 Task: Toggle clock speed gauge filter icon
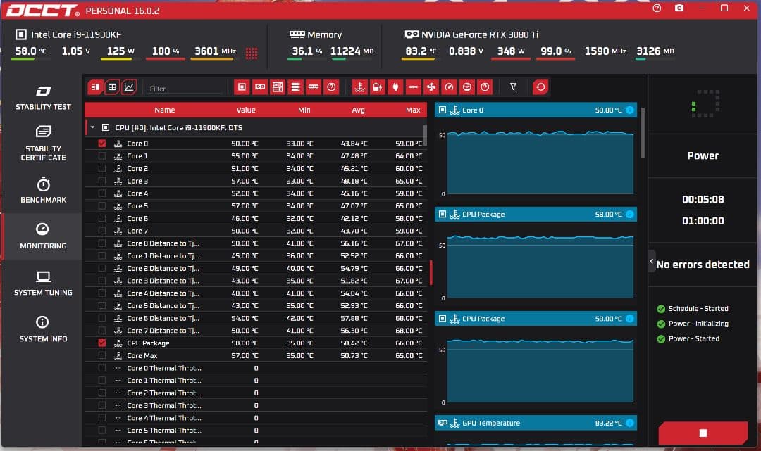(449, 87)
